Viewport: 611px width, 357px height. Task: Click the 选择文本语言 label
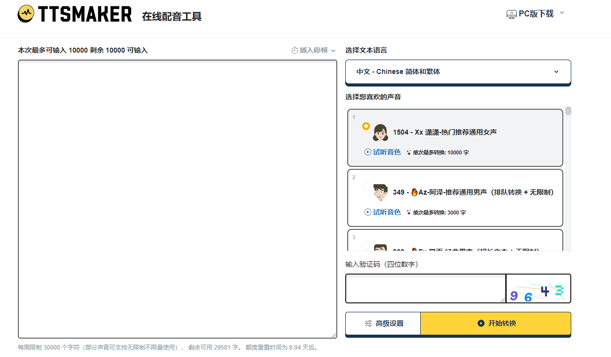pyautogui.click(x=366, y=50)
